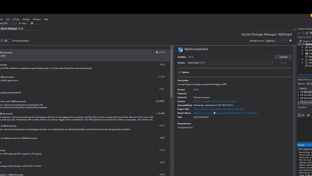Click the Date published value
The width and height of the screenshot is (312, 176).
point(213,105)
